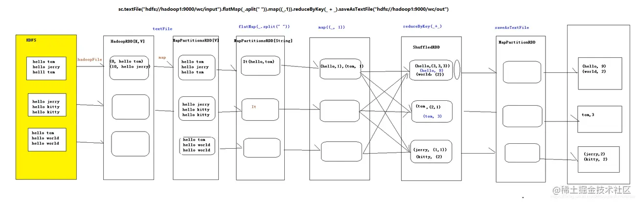Select the blue map((_, 1)) label
638x202 pixels.
(331, 27)
